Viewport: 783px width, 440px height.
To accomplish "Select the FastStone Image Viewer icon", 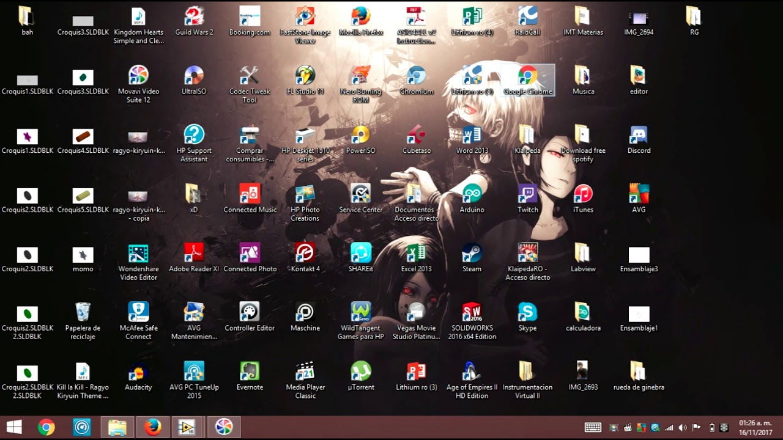I will (305, 26).
